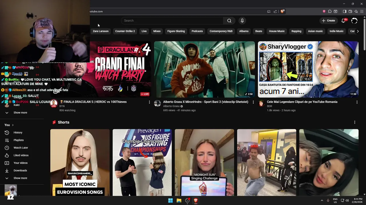Open the Brave Wallet icon

pos(350,11)
